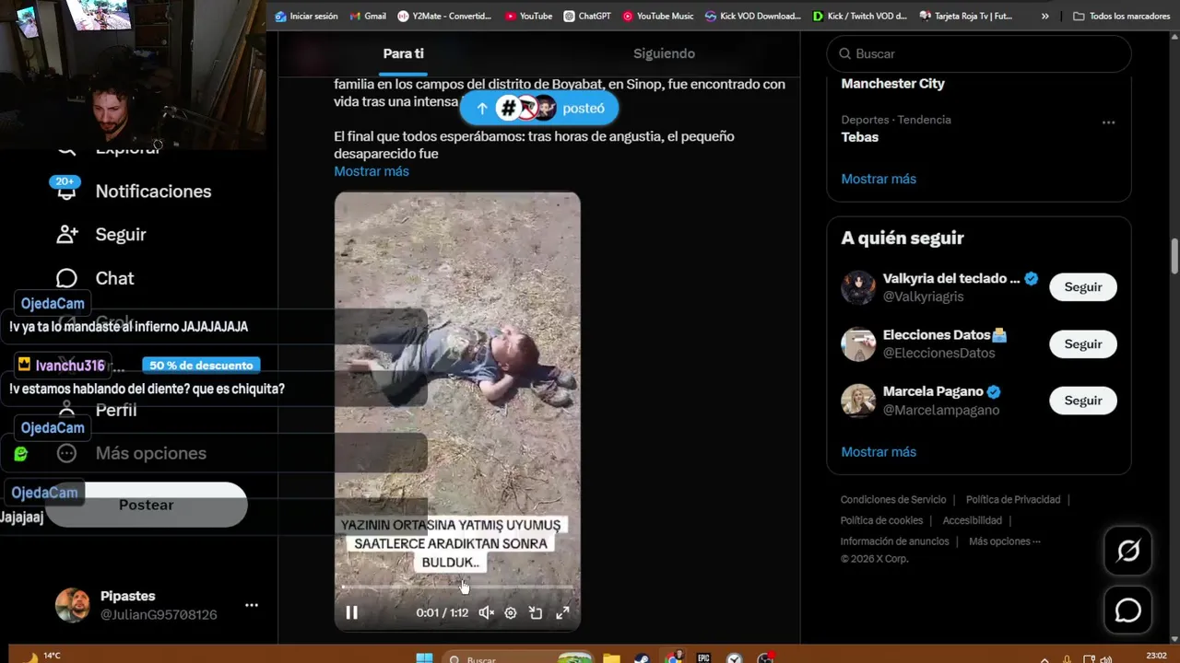
Task: Click the Buscar search field on X
Action: (979, 53)
